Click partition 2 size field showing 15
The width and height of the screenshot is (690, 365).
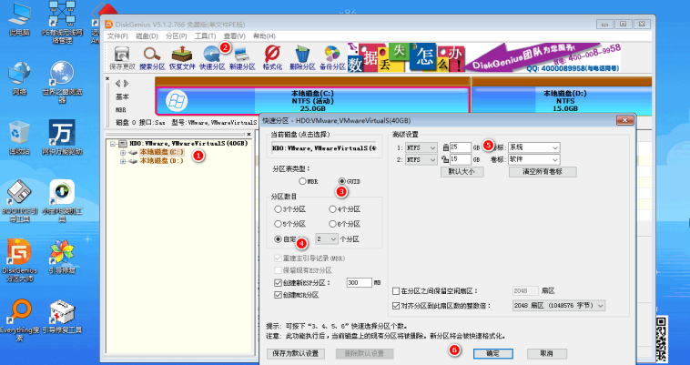(x=461, y=160)
